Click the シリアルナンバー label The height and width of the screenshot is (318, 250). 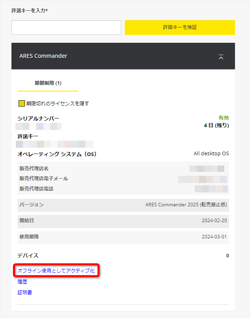(38, 118)
